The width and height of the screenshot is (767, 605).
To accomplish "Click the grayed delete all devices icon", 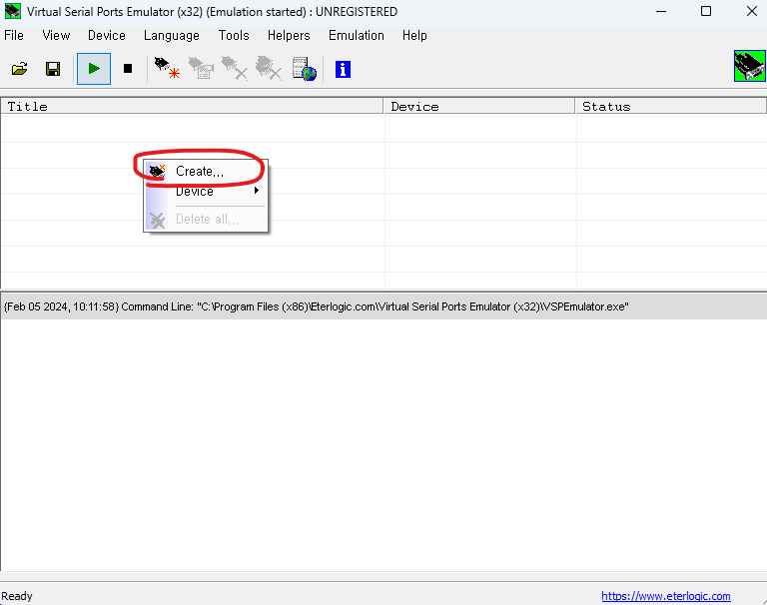I will (269, 68).
